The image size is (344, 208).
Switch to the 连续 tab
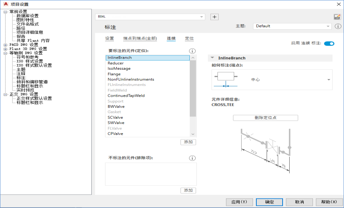(x=171, y=38)
